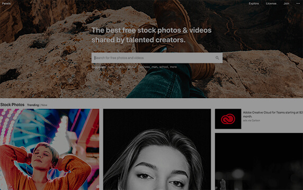Click suggested term business
The height and width of the screenshot is (190, 303).
pos(144,67)
